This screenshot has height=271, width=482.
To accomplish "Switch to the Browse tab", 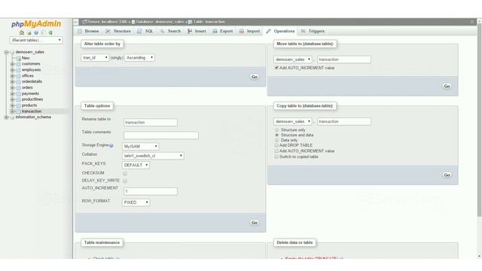I will (x=88, y=32).
